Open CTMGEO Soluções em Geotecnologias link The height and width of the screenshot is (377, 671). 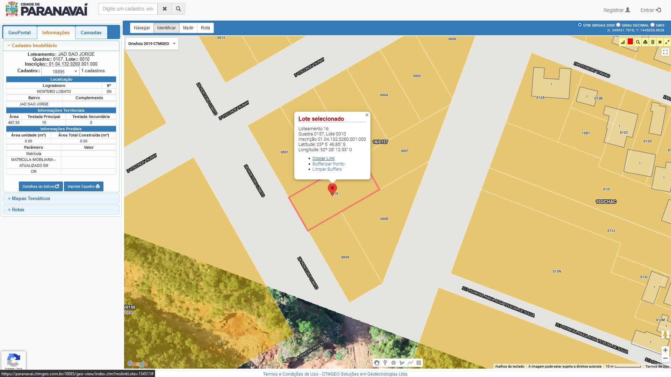365,374
